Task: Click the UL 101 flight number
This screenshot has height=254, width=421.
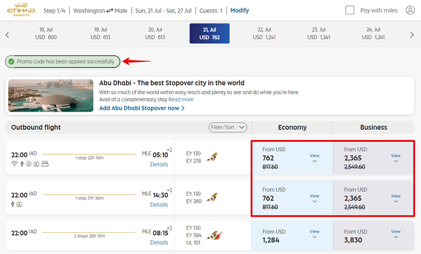Action: pos(193,243)
